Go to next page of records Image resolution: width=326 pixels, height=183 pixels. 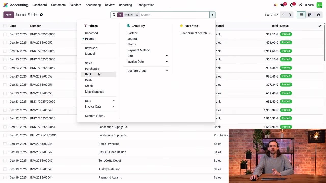290,15
